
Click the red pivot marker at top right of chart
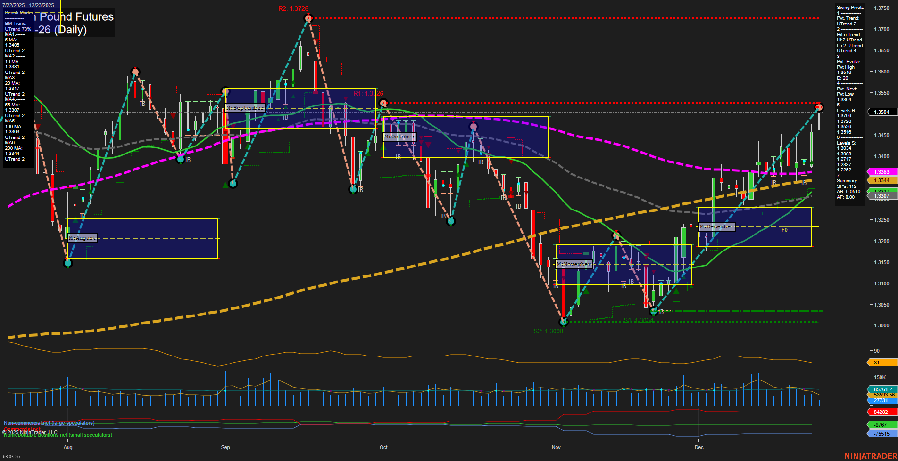tap(819, 106)
